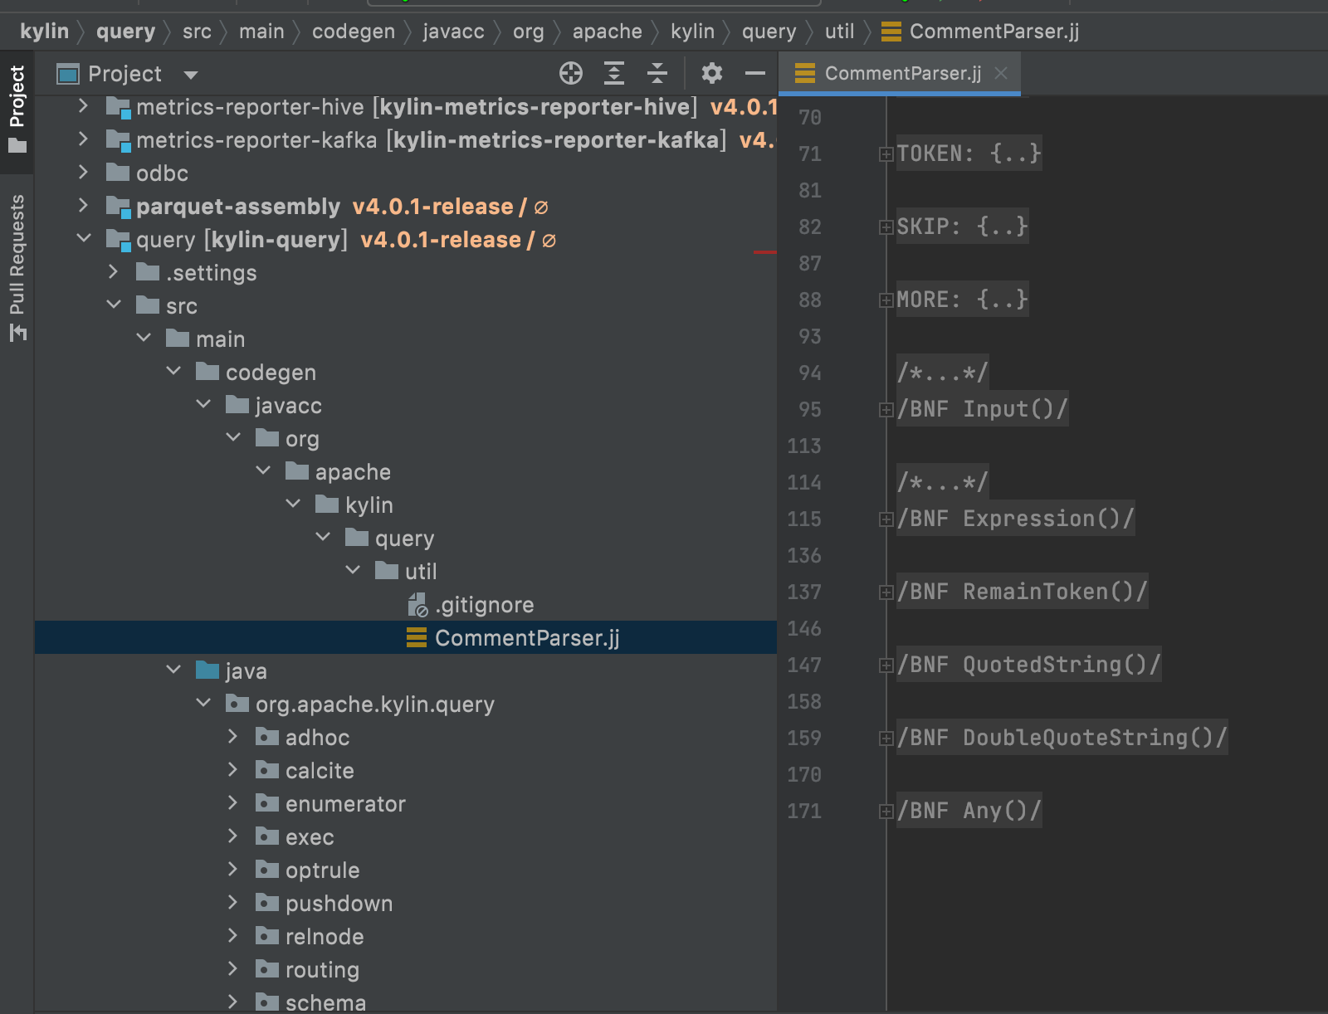Unfold the MORE block in gutter
Image resolution: width=1328 pixels, height=1014 pixels.
(x=886, y=300)
